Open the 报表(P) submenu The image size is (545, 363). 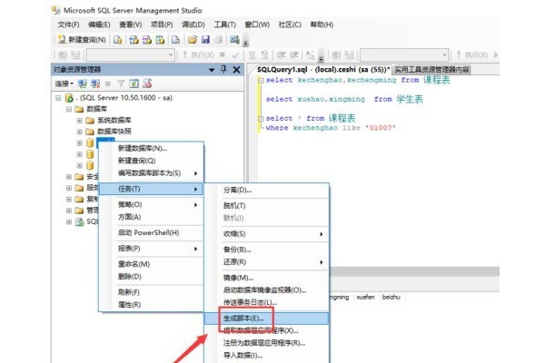click(x=151, y=249)
